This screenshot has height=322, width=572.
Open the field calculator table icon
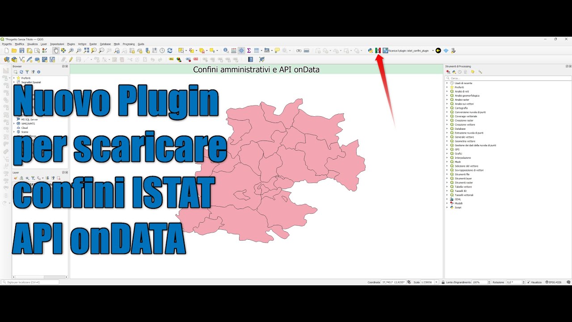(234, 51)
